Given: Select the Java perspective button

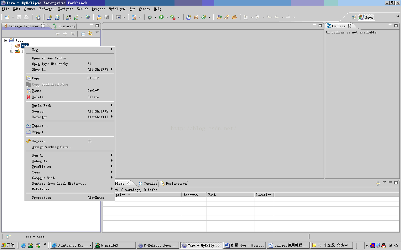Looking at the screenshot, I should (366, 17).
